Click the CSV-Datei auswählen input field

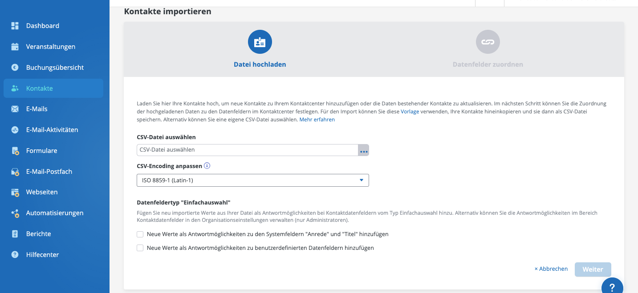click(247, 150)
